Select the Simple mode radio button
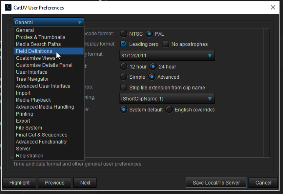 click(x=124, y=77)
